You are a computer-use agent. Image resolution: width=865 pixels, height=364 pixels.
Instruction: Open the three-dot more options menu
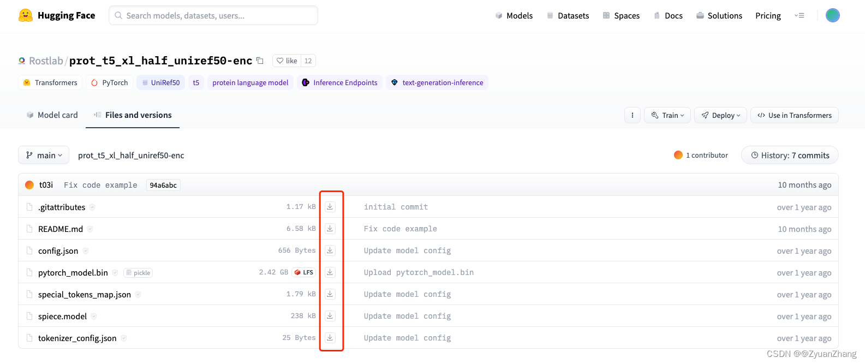pos(633,115)
